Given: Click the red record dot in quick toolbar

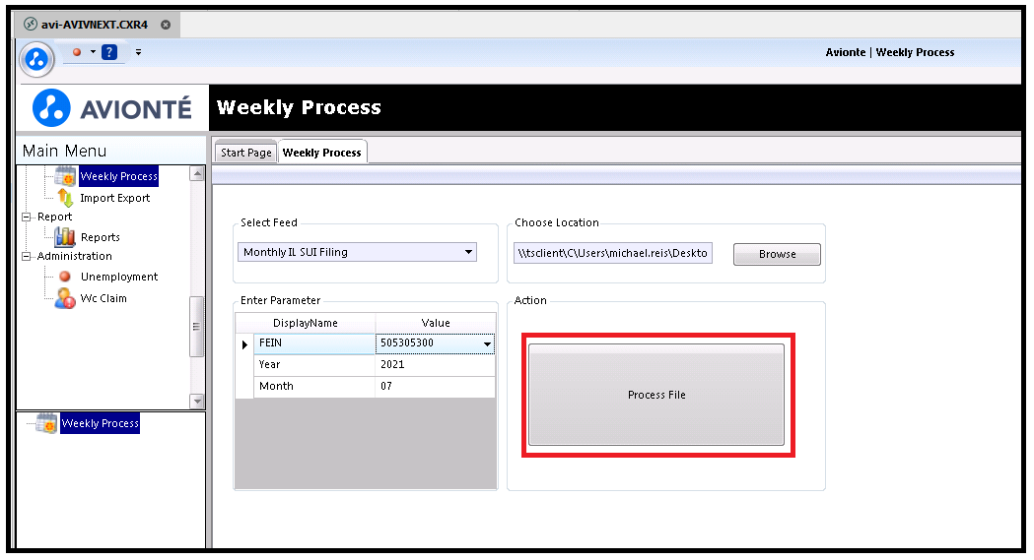Looking at the screenshot, I should coord(77,52).
